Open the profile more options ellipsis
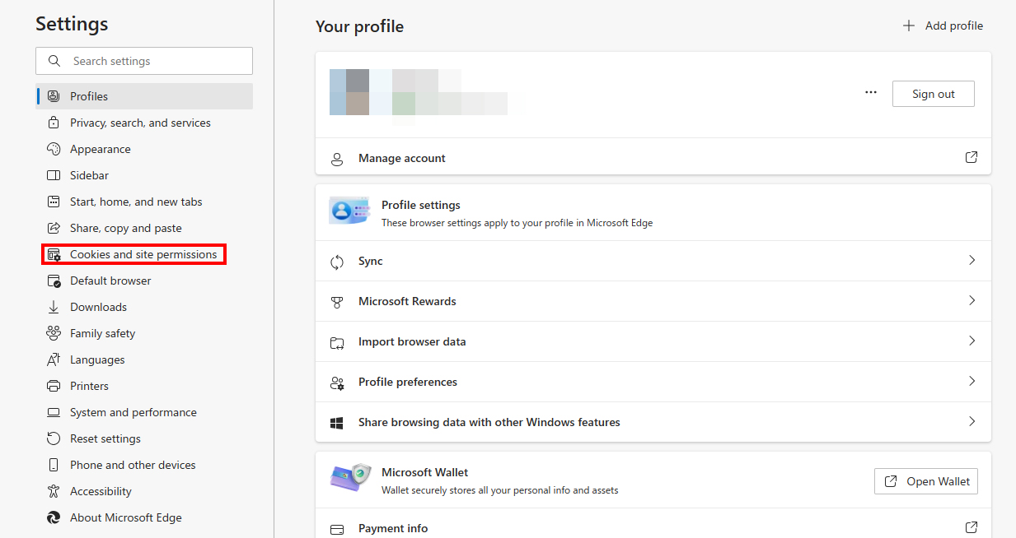Image resolution: width=1016 pixels, height=538 pixels. [871, 93]
